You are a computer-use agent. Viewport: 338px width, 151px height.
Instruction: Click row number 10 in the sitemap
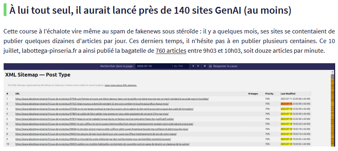click(8, 144)
